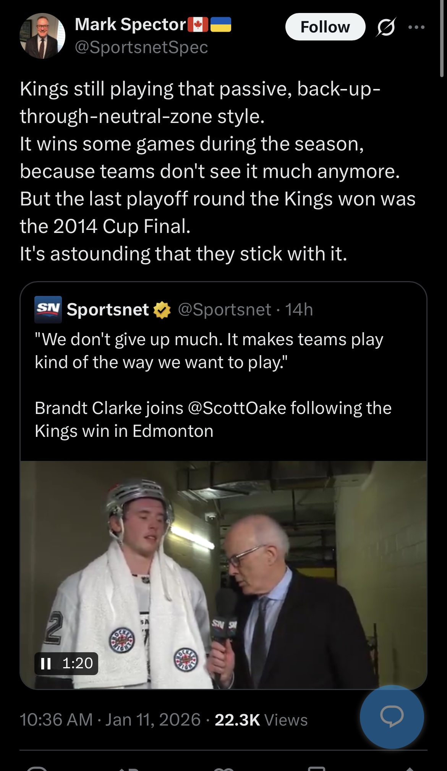Open the @SportsnetSpec handle

(141, 47)
